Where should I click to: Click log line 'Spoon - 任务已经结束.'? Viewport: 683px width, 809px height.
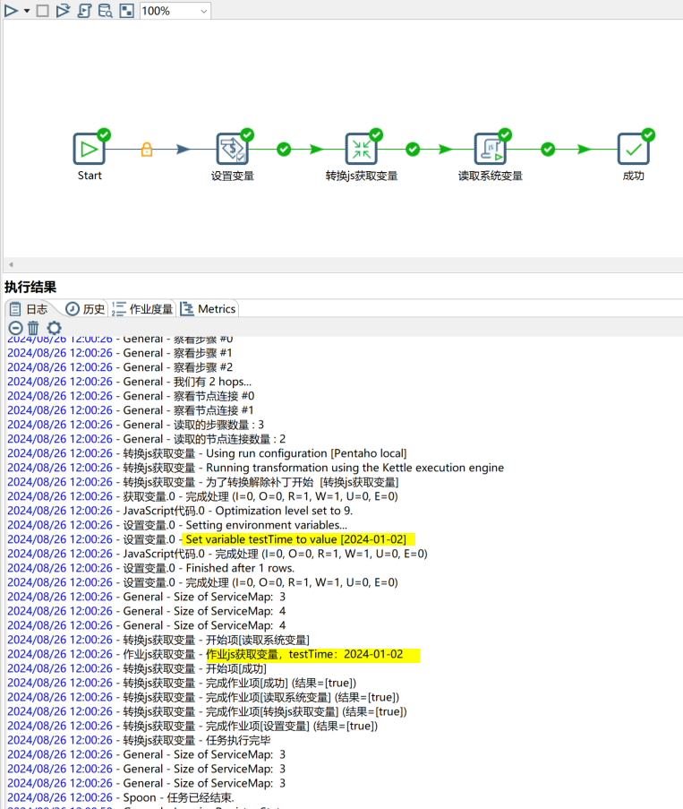178,797
